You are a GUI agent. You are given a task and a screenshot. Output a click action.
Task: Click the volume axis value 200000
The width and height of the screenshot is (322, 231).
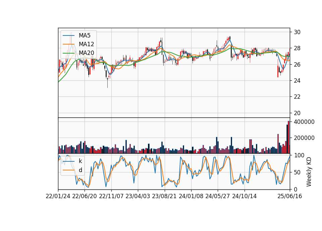tap(304, 138)
